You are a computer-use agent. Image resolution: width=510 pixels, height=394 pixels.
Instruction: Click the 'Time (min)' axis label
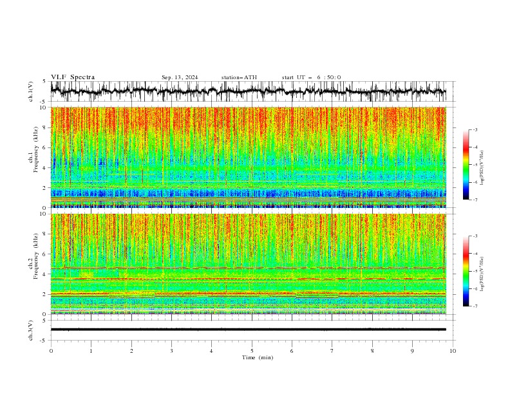click(x=258, y=357)
